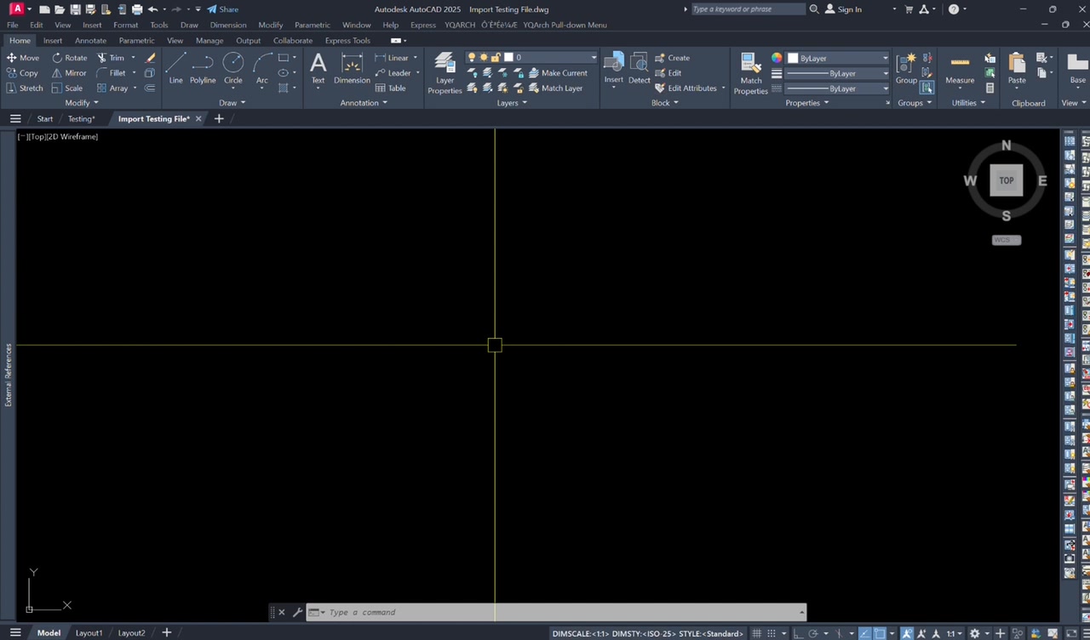Click the object color wheel swatch

point(777,58)
